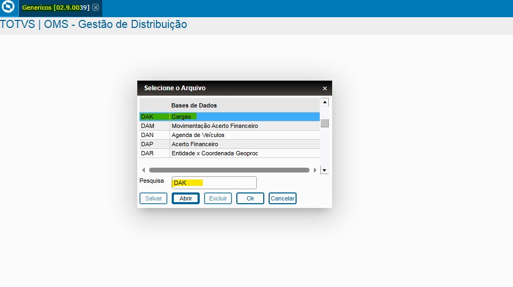
Task: Click the Salvar button
Action: point(153,198)
